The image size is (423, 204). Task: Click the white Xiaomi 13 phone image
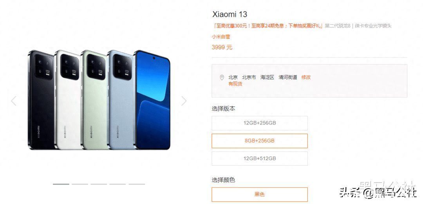click(x=68, y=100)
